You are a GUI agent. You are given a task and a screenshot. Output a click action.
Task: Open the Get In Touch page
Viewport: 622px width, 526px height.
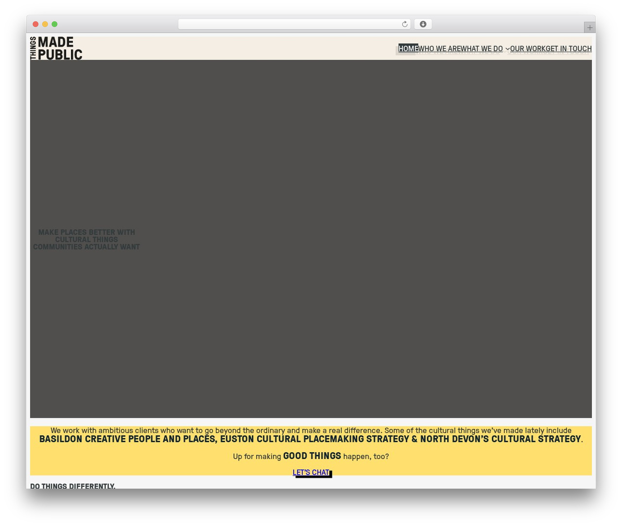[568, 49]
